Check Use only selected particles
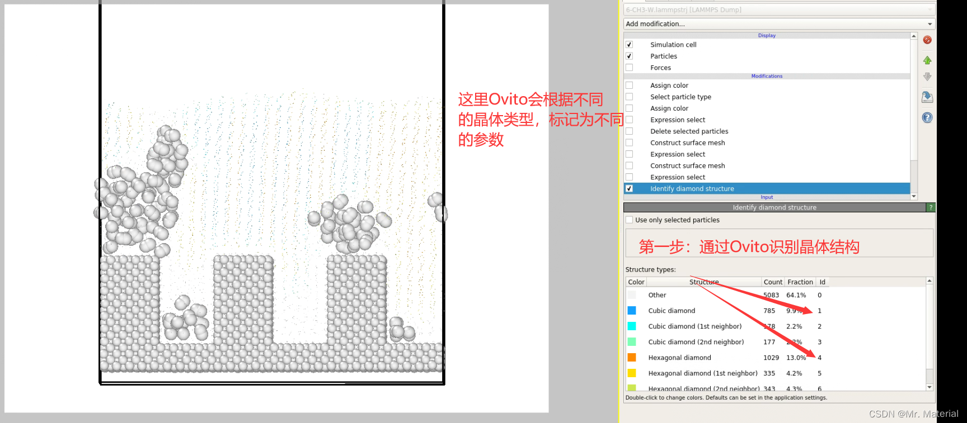Screen dimensions: 967x423 coord(630,220)
